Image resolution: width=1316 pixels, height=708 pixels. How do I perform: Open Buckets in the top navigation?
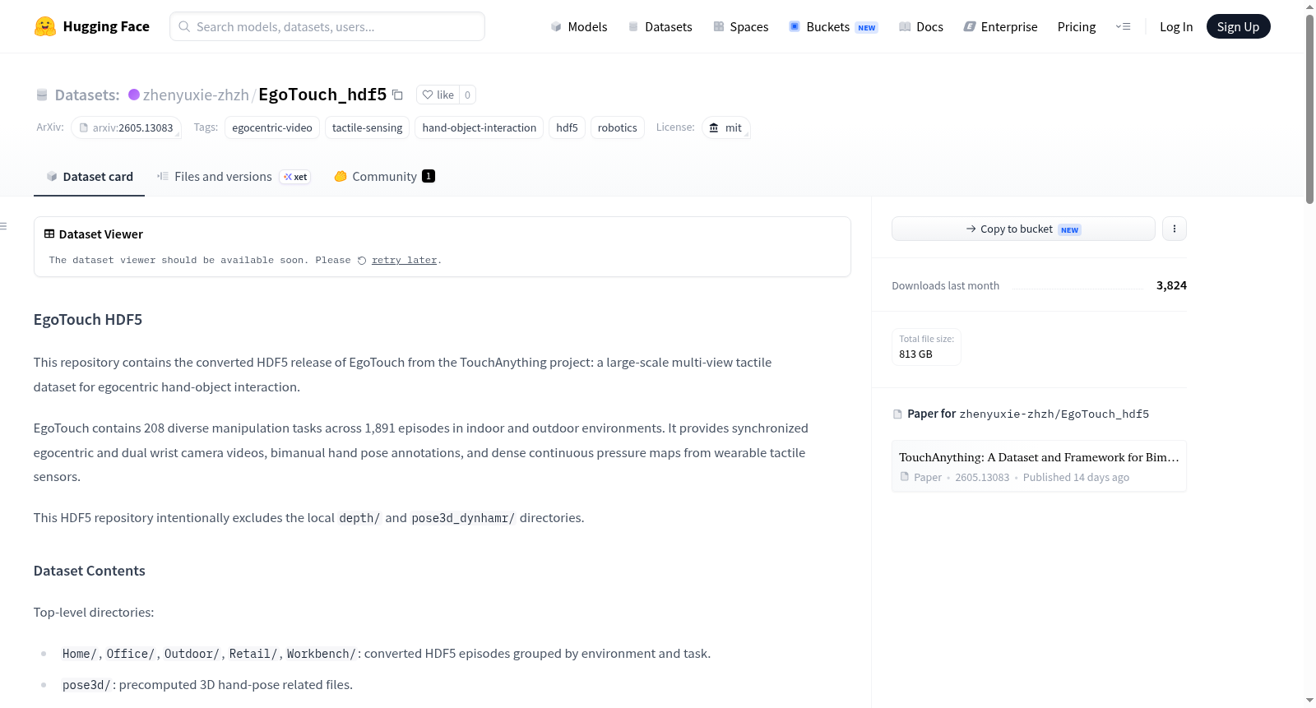coord(833,26)
